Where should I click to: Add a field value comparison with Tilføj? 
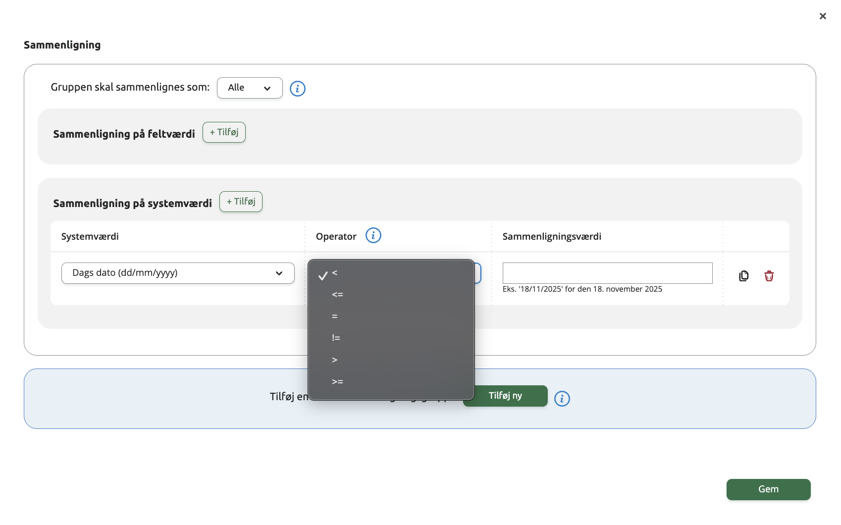[x=224, y=132]
